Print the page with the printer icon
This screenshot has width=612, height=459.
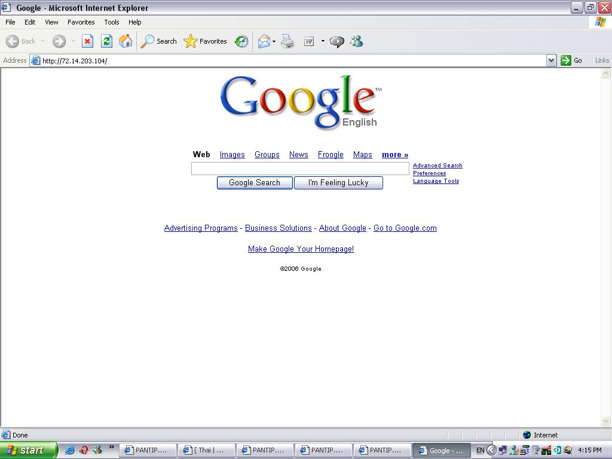coord(287,41)
